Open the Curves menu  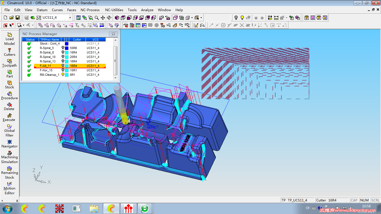point(57,10)
